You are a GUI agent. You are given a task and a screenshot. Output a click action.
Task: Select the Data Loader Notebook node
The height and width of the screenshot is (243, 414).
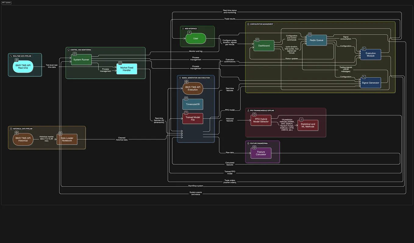[x=67, y=139]
